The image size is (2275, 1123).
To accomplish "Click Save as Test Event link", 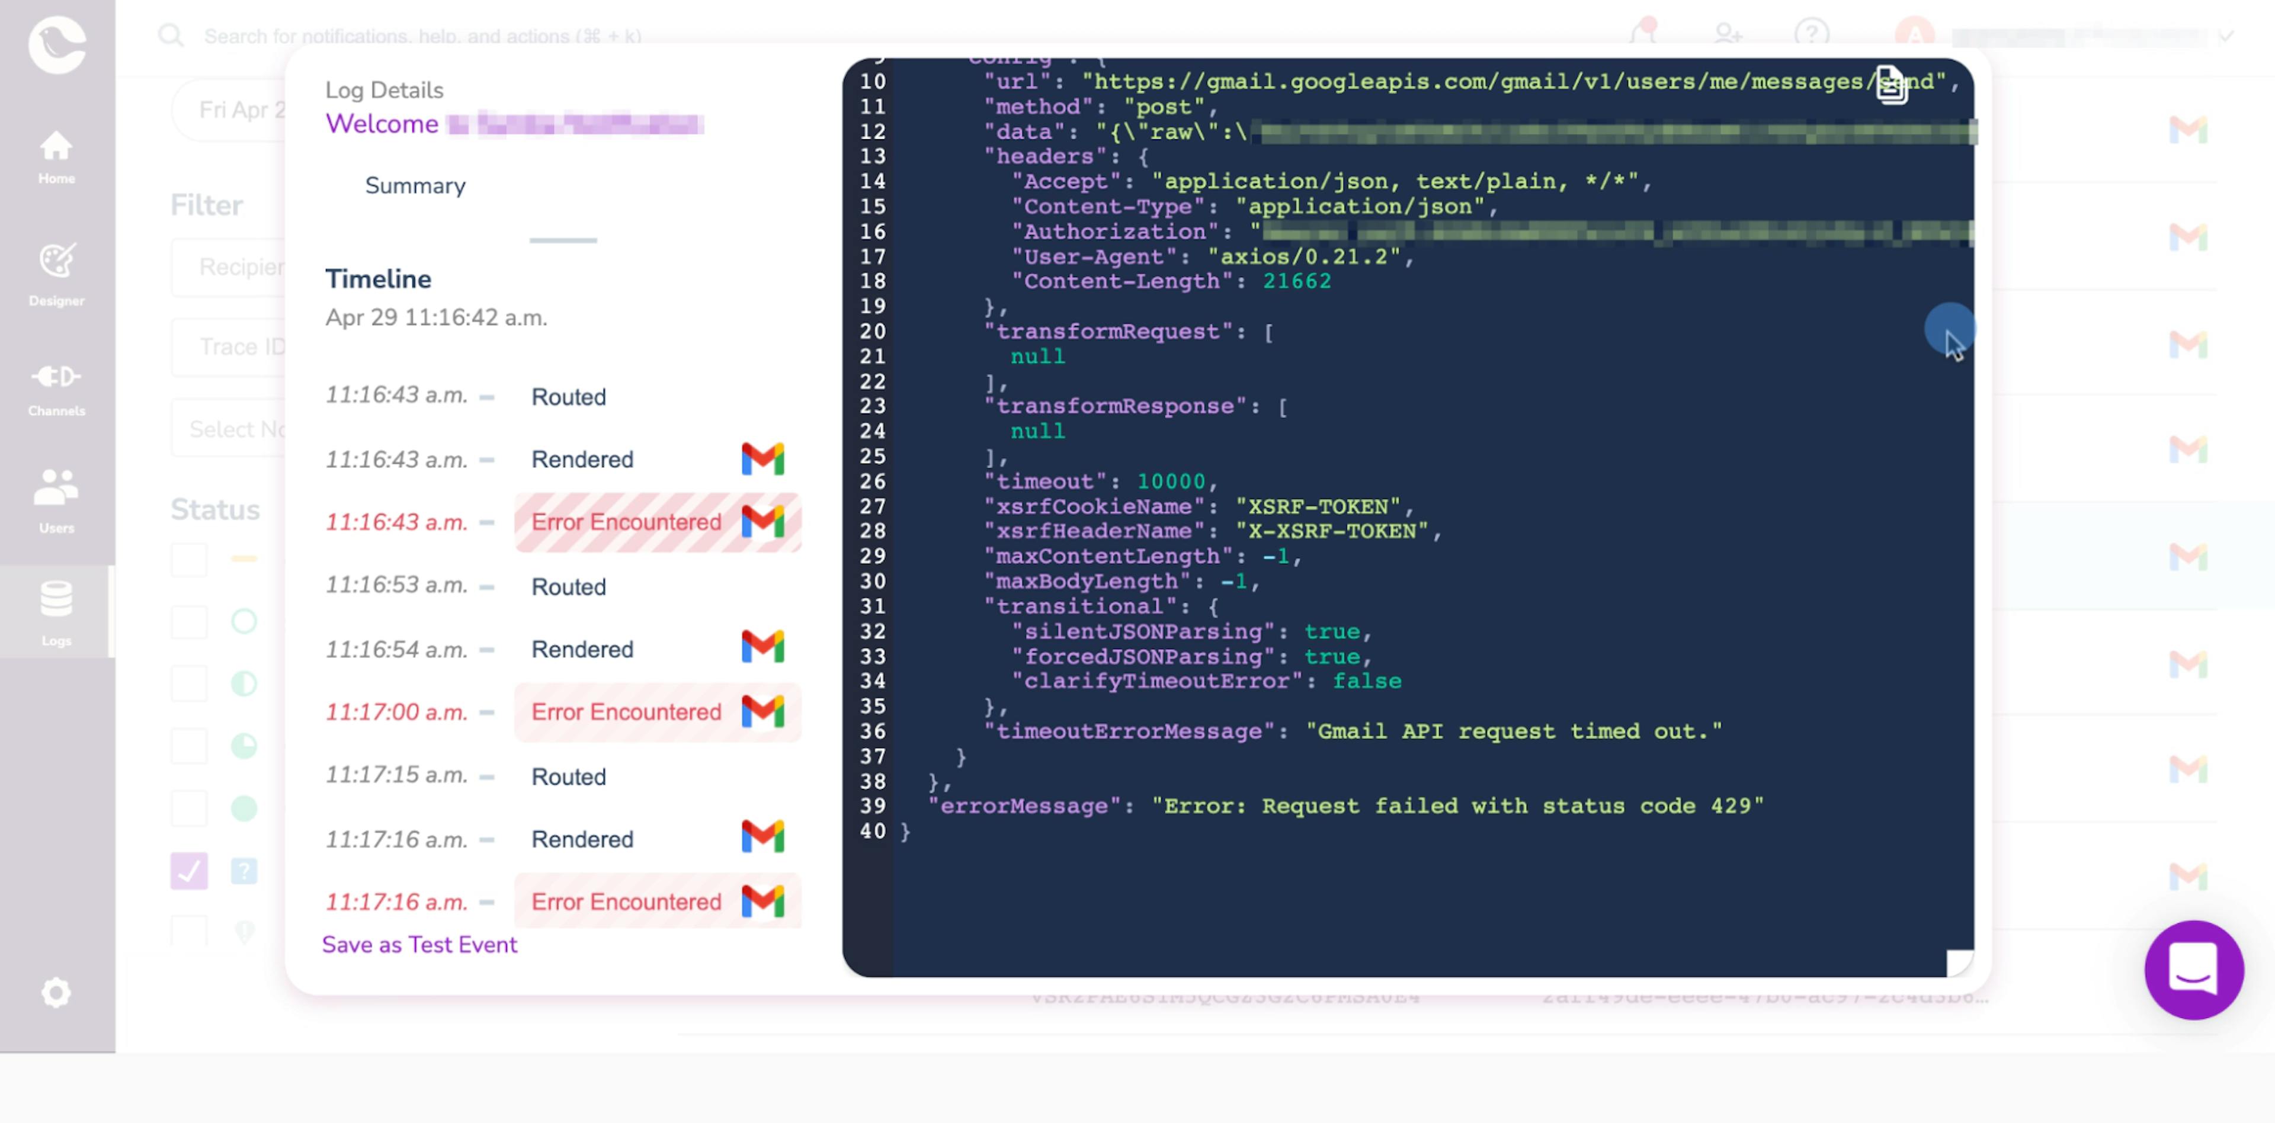I will [419, 945].
